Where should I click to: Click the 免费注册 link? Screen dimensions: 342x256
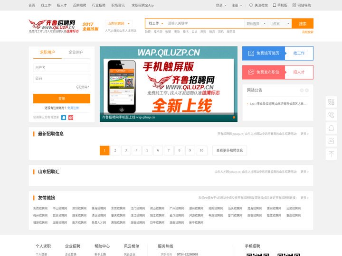click(x=73, y=108)
